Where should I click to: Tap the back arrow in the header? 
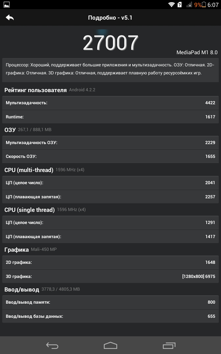pos(10,18)
